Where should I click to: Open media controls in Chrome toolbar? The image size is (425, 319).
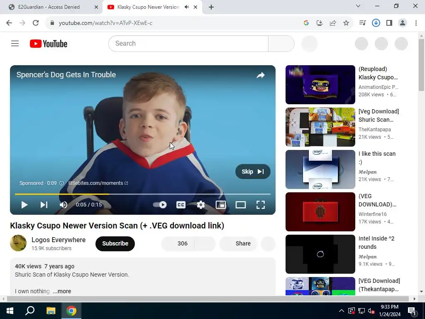tap(362, 23)
